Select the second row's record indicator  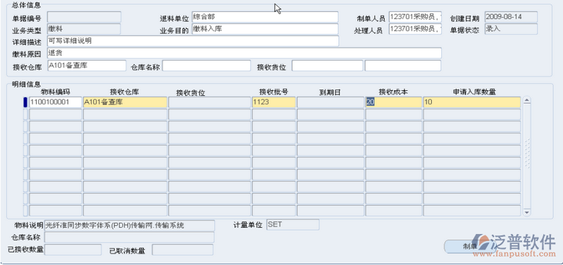25,115
